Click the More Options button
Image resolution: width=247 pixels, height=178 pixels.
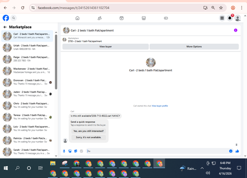194,46
